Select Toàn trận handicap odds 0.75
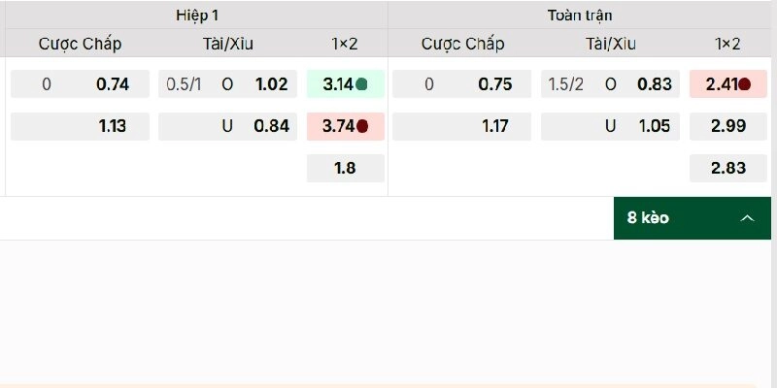 coord(463,84)
